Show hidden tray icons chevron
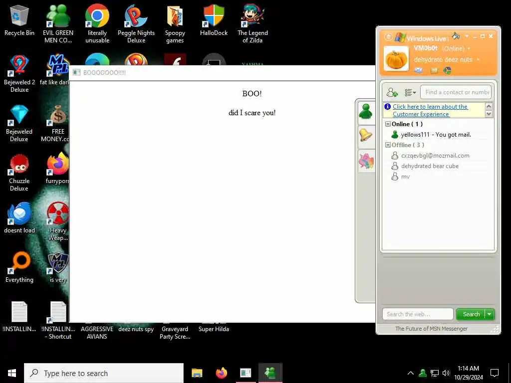 pyautogui.click(x=411, y=373)
